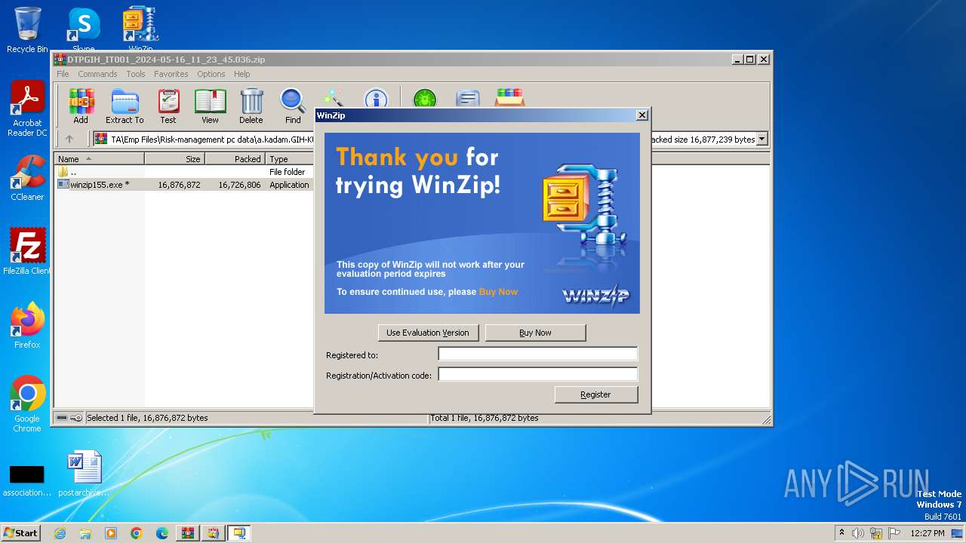Open the Favorites menu
The width and height of the screenshot is (966, 543).
(x=171, y=74)
